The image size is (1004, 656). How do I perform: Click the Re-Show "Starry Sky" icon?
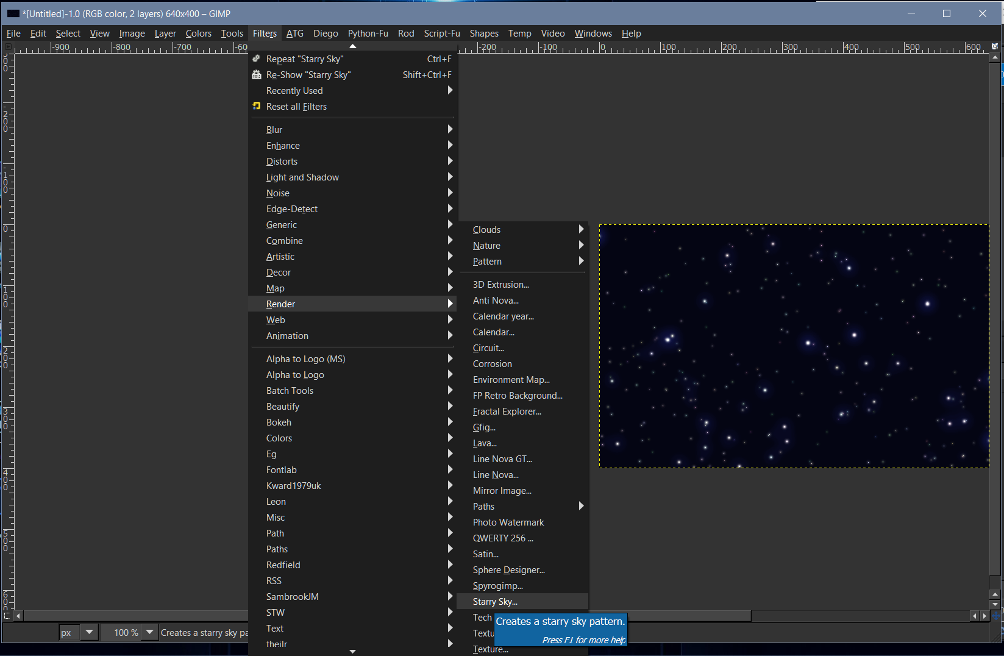click(x=257, y=74)
